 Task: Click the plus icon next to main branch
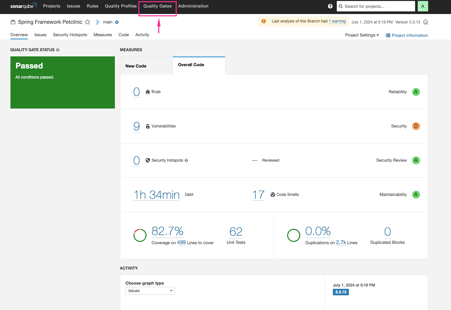tap(117, 22)
